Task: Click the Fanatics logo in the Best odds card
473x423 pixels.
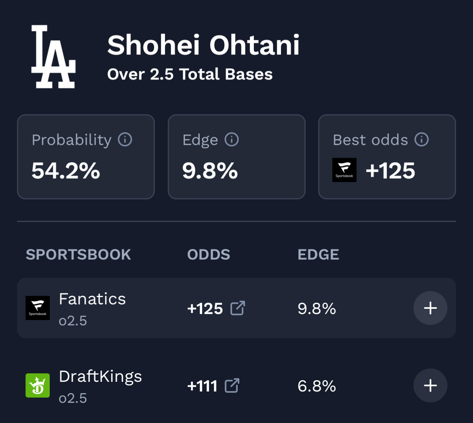Action: click(344, 170)
